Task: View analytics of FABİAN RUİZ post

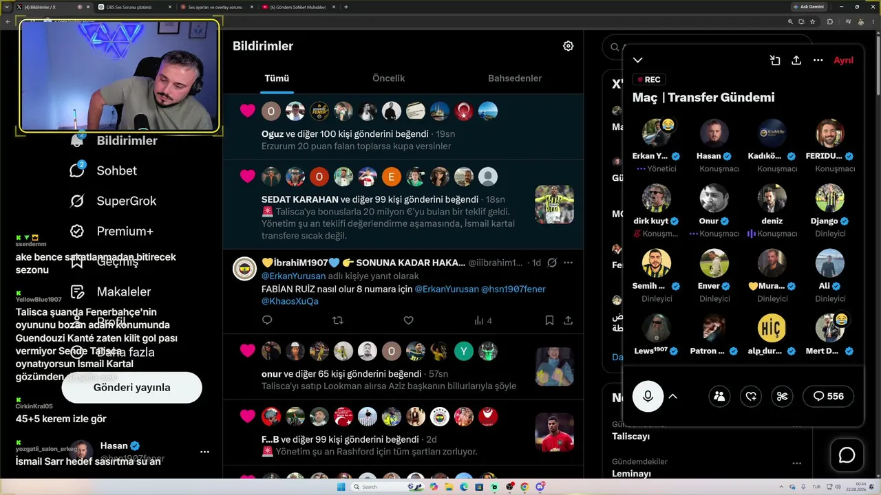Action: coord(483,320)
